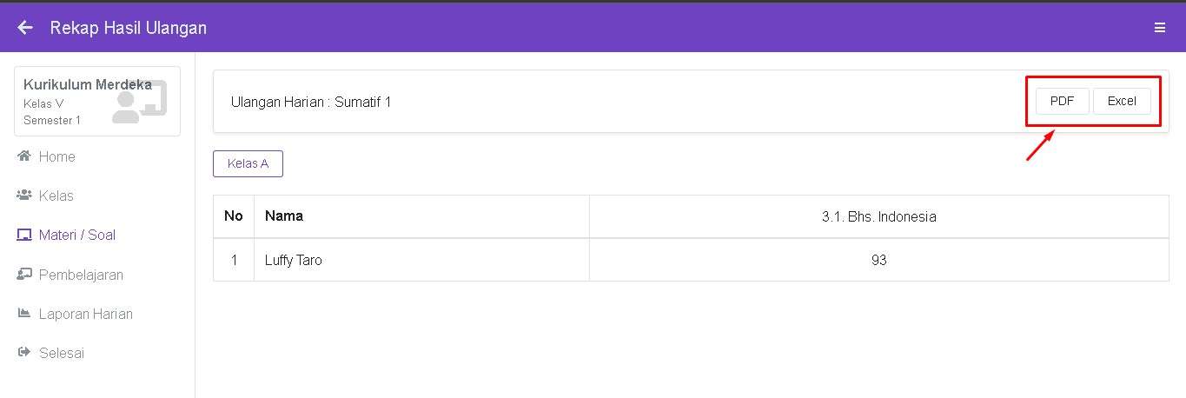Select the Luffy Taro student name cell
1186x398 pixels.
click(294, 260)
